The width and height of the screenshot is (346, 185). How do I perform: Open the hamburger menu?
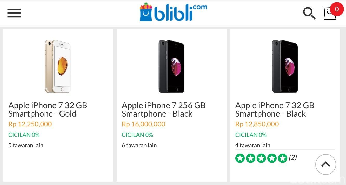14,13
